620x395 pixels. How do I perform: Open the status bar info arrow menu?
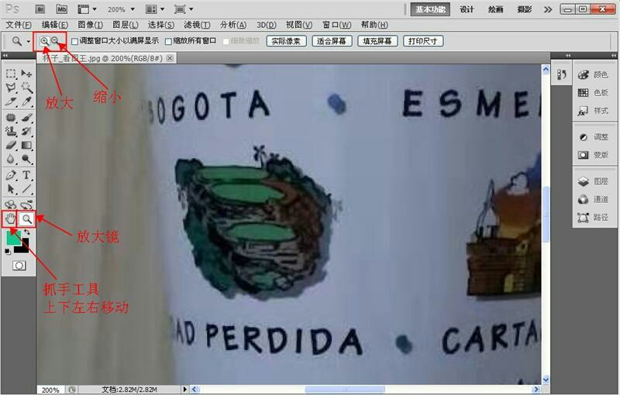pos(184,390)
